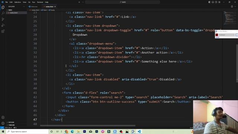Image resolution: width=238 pixels, height=134 pixels.
Task: Show errors and warnings in status bar
Action: pos(9,128)
